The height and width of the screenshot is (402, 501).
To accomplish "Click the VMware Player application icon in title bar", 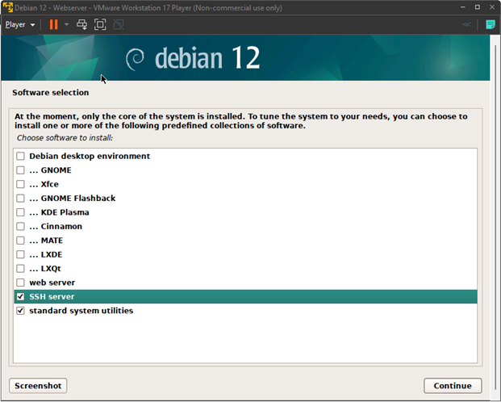I will pos(8,7).
